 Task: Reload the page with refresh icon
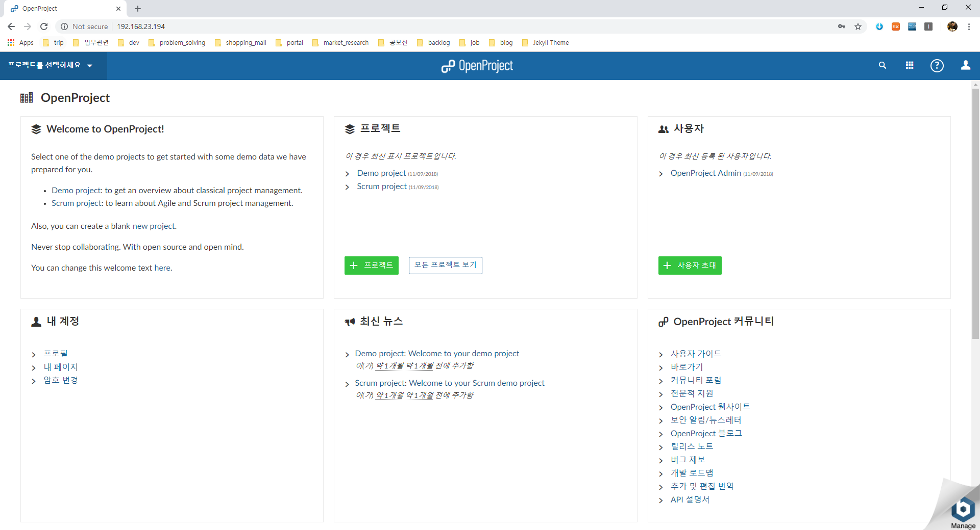point(44,26)
